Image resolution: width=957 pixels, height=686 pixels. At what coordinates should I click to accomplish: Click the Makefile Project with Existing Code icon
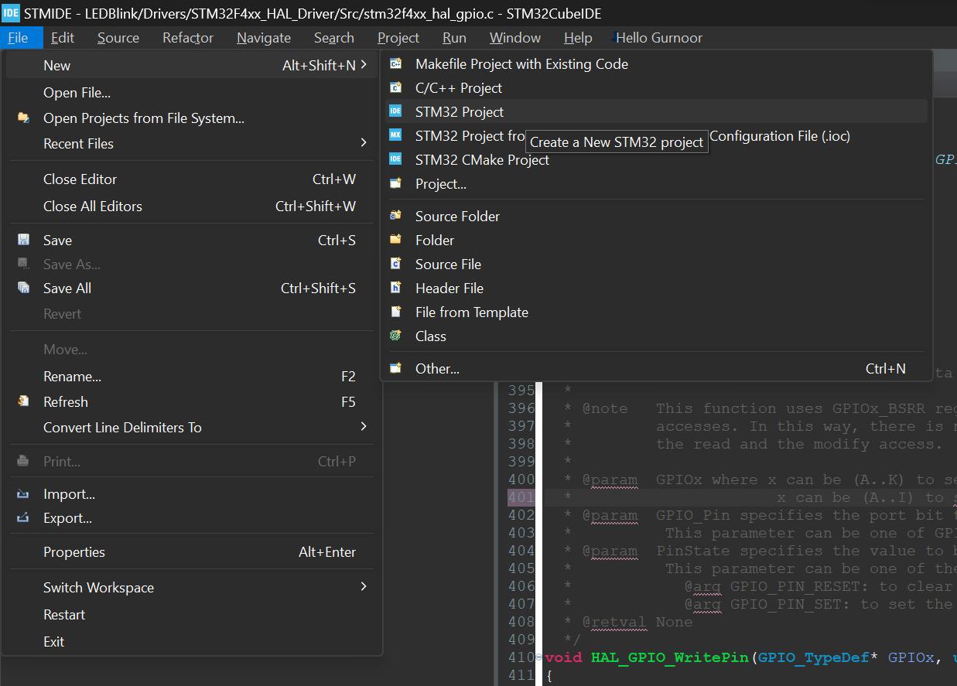click(397, 64)
